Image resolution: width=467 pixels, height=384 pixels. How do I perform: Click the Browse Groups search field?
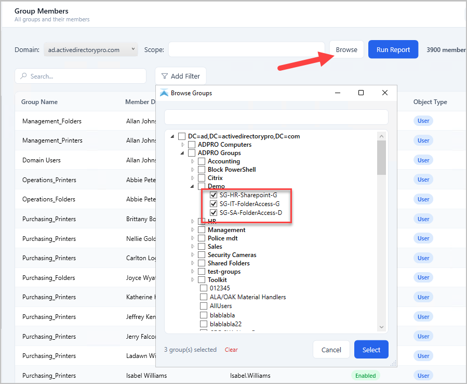point(276,117)
